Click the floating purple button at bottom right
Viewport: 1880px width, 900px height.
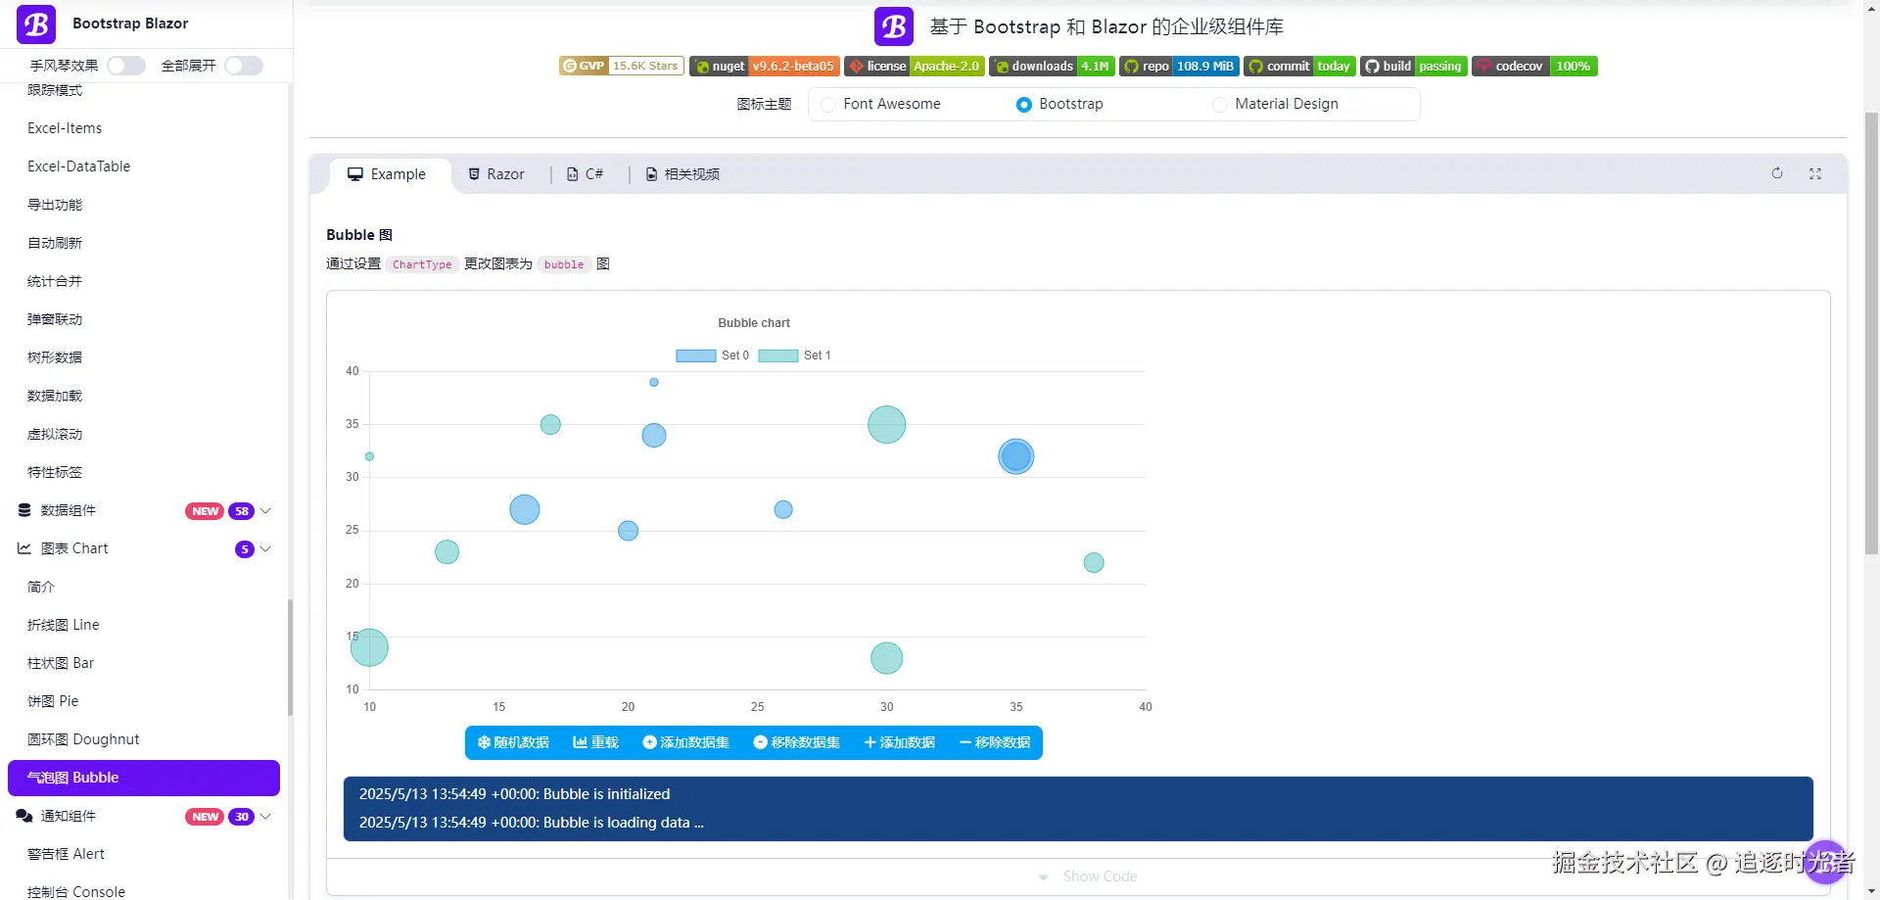pos(1825,862)
